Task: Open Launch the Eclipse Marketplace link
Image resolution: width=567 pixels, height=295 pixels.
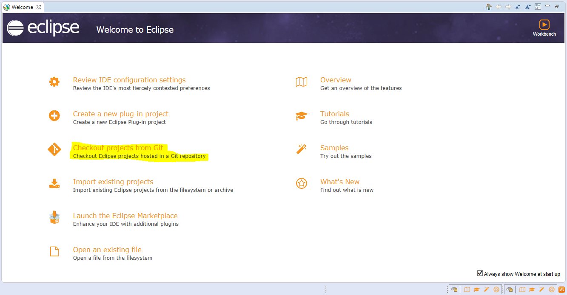Action: 125,216
